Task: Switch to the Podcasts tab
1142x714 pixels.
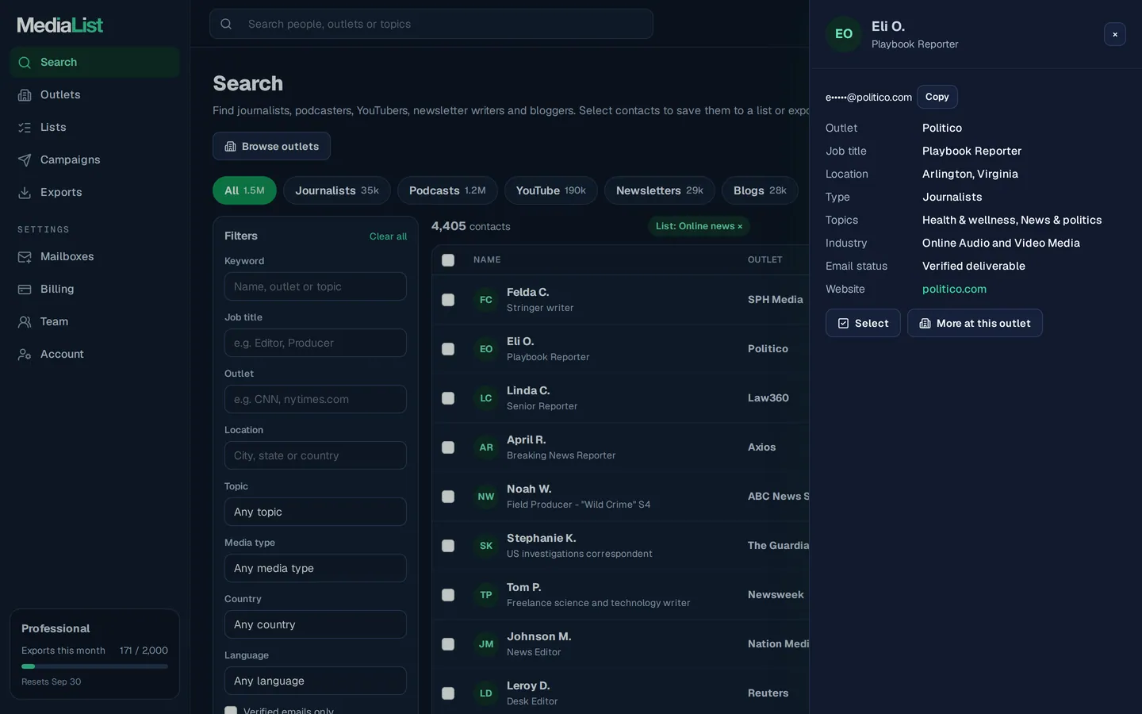Action: [x=447, y=190]
